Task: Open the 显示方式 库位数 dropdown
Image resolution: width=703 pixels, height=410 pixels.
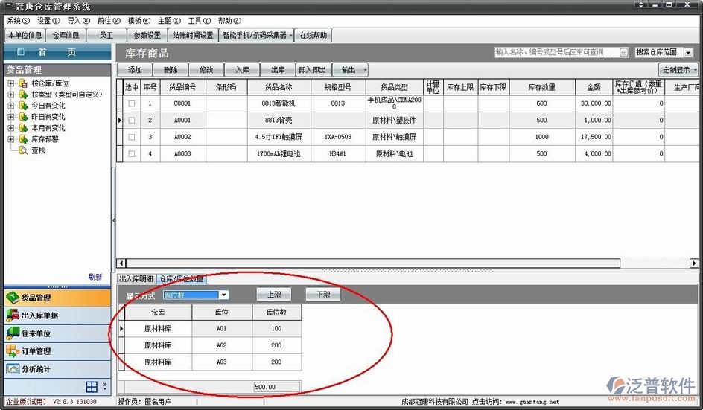Action: 223,295
